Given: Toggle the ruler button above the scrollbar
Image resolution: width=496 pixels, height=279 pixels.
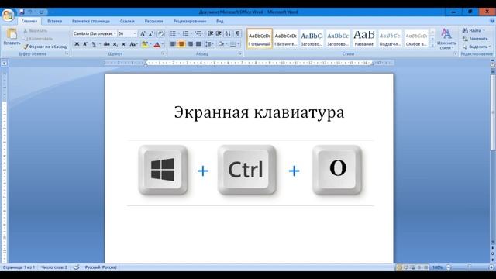Looking at the screenshot, I should pos(493,64).
